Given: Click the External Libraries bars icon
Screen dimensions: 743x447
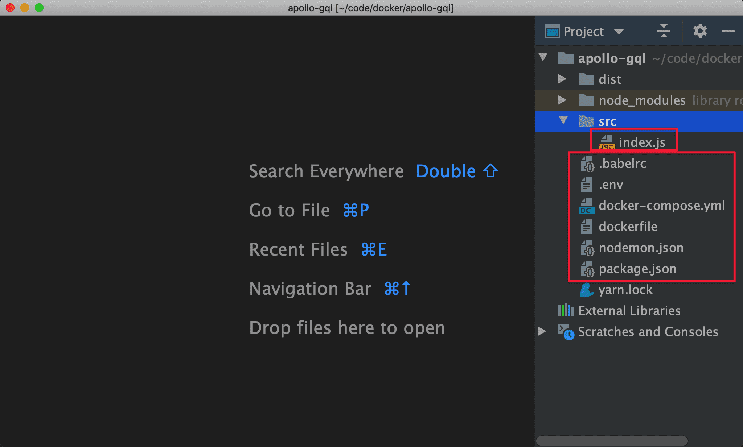Looking at the screenshot, I should click(566, 310).
